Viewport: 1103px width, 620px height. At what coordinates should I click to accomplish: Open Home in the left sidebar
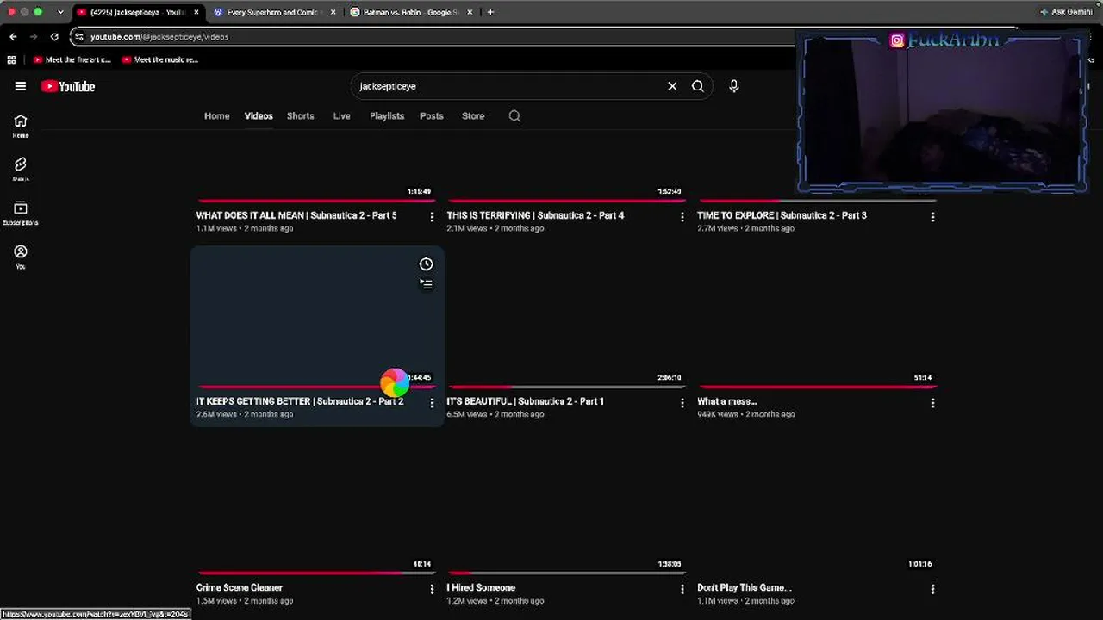click(21, 126)
